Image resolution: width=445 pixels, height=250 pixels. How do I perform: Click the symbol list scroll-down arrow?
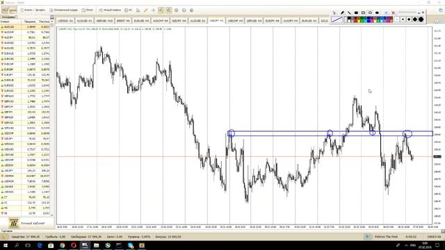[52, 215]
